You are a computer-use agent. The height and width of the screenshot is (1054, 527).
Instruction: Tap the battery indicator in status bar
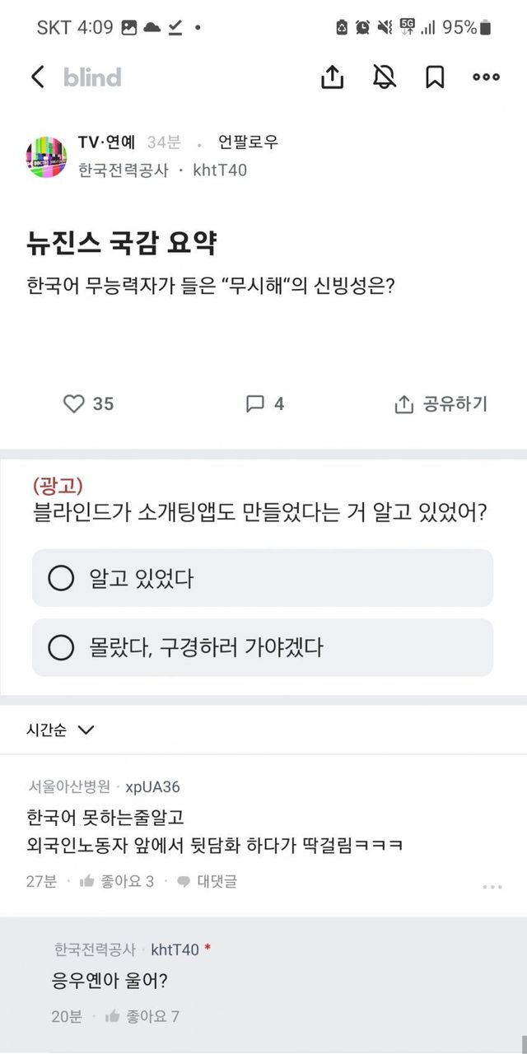point(485,27)
